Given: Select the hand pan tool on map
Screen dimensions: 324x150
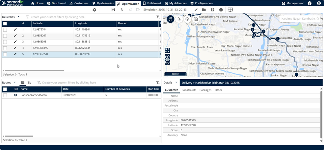Looking at the screenshot, I should coord(171,19).
